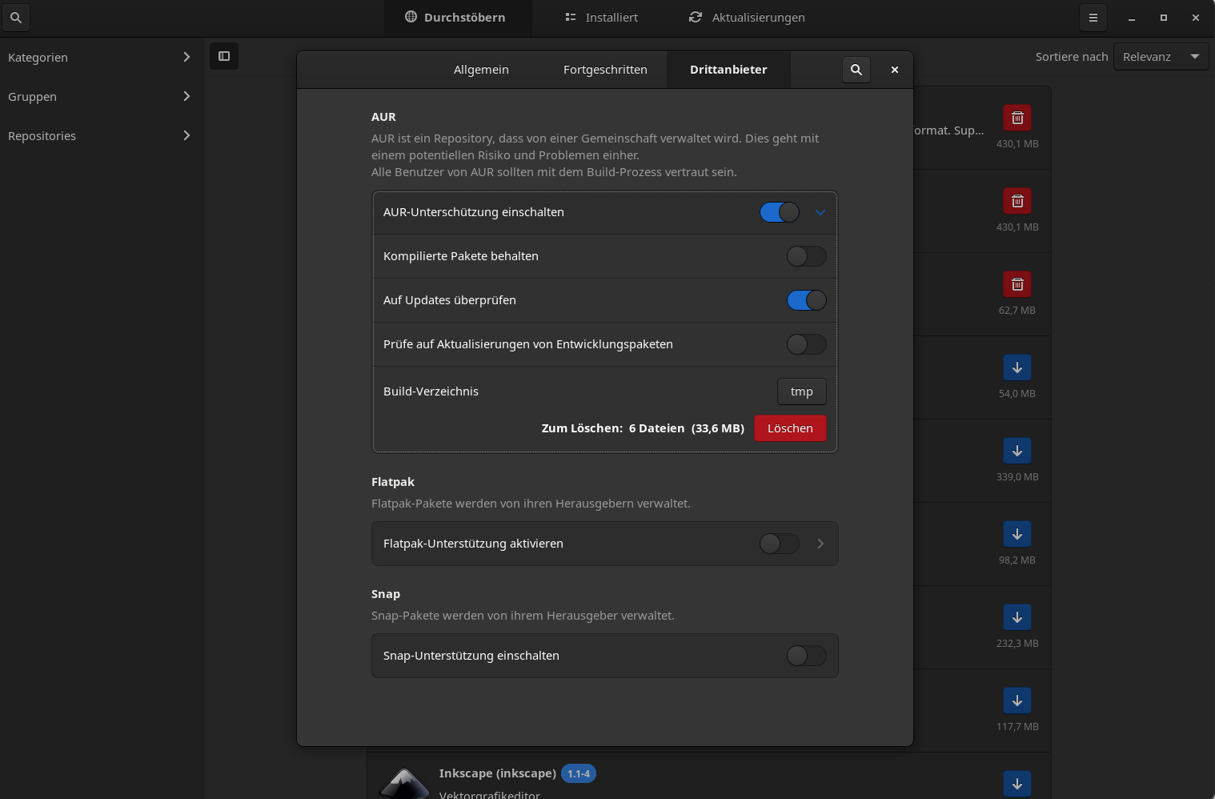The image size is (1215, 799).
Task: Click the download arrow for the 117,7 MB package
Action: [1017, 701]
